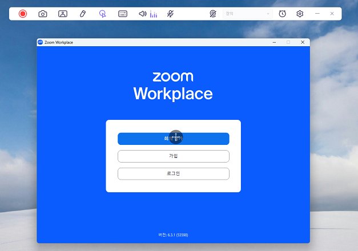Click the 가입 sign-up button
Screen dimensions: 358x251
(174, 156)
